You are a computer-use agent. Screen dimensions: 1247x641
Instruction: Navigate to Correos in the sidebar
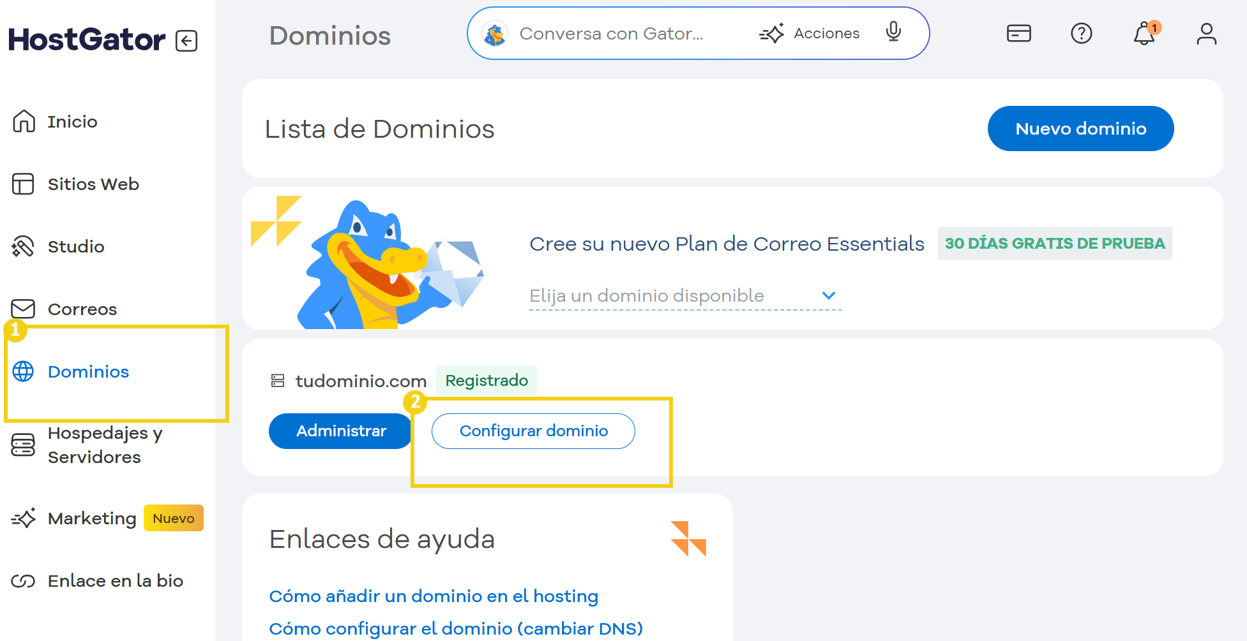click(82, 309)
